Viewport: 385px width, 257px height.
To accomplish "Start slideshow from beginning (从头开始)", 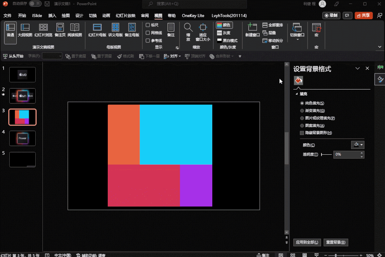I will coord(13,56).
